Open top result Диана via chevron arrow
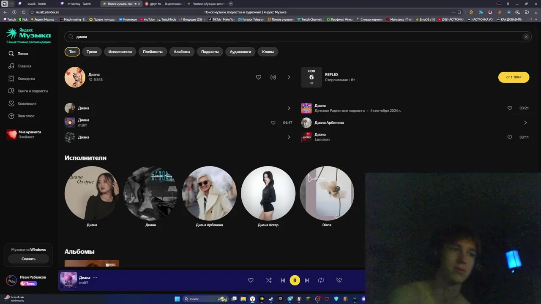The height and width of the screenshot is (304, 541). (289, 77)
